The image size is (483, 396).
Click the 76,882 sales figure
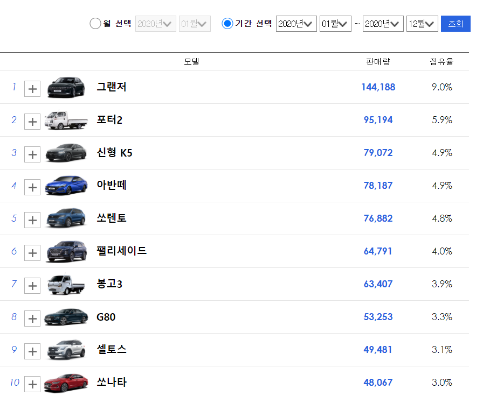(378, 218)
